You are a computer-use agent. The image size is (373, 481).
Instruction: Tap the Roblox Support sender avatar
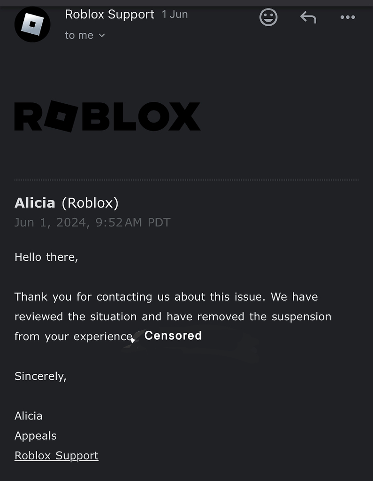point(32,24)
